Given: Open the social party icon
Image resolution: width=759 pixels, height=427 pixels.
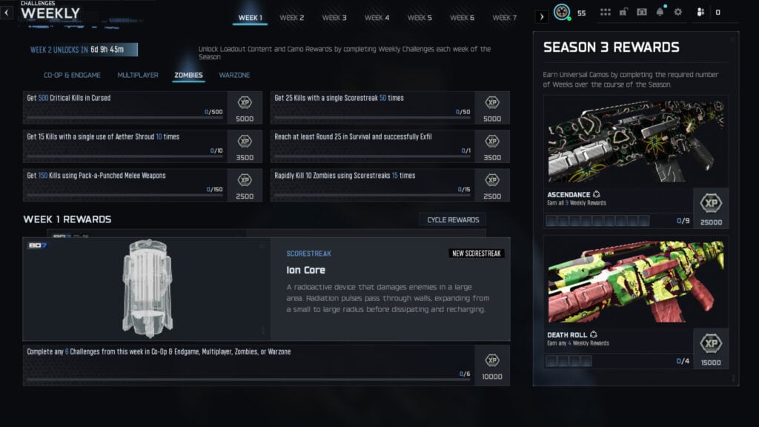Looking at the screenshot, I should click(x=700, y=12).
